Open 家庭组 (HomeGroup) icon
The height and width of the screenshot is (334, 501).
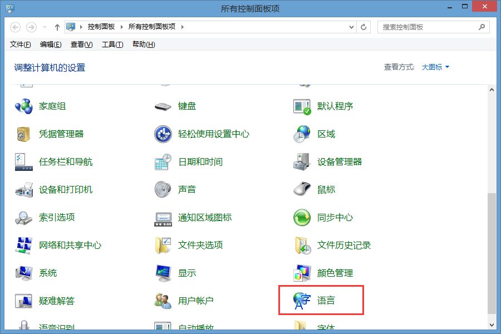point(24,106)
